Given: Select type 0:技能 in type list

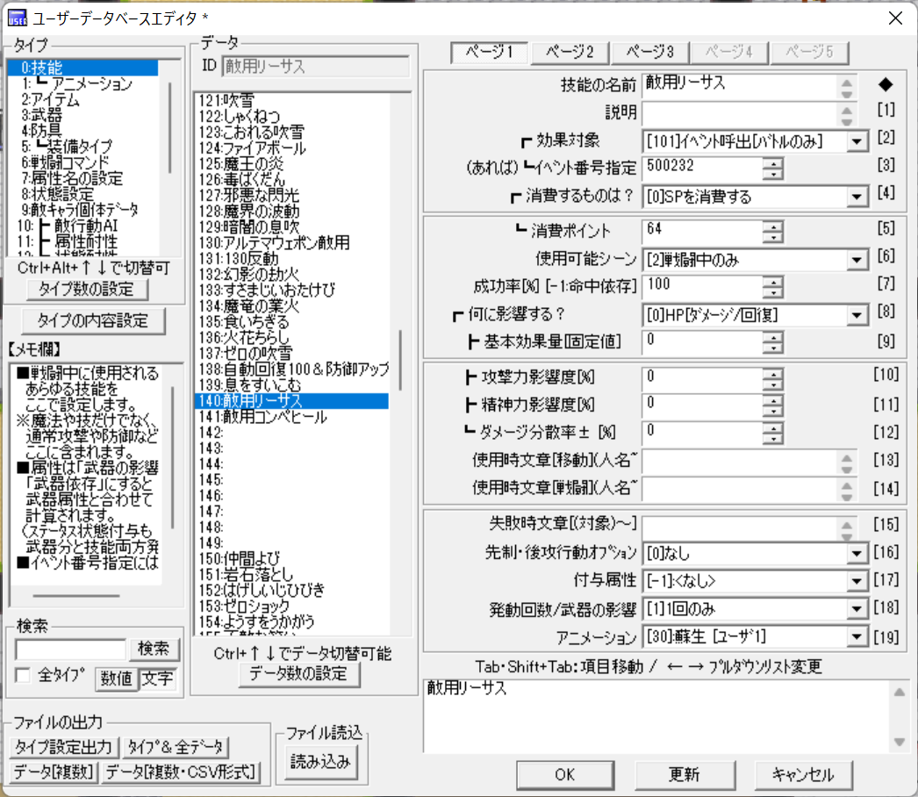Looking at the screenshot, I should [83, 68].
